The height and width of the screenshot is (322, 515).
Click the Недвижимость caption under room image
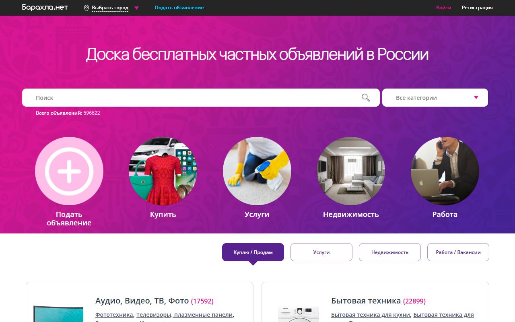click(x=351, y=215)
